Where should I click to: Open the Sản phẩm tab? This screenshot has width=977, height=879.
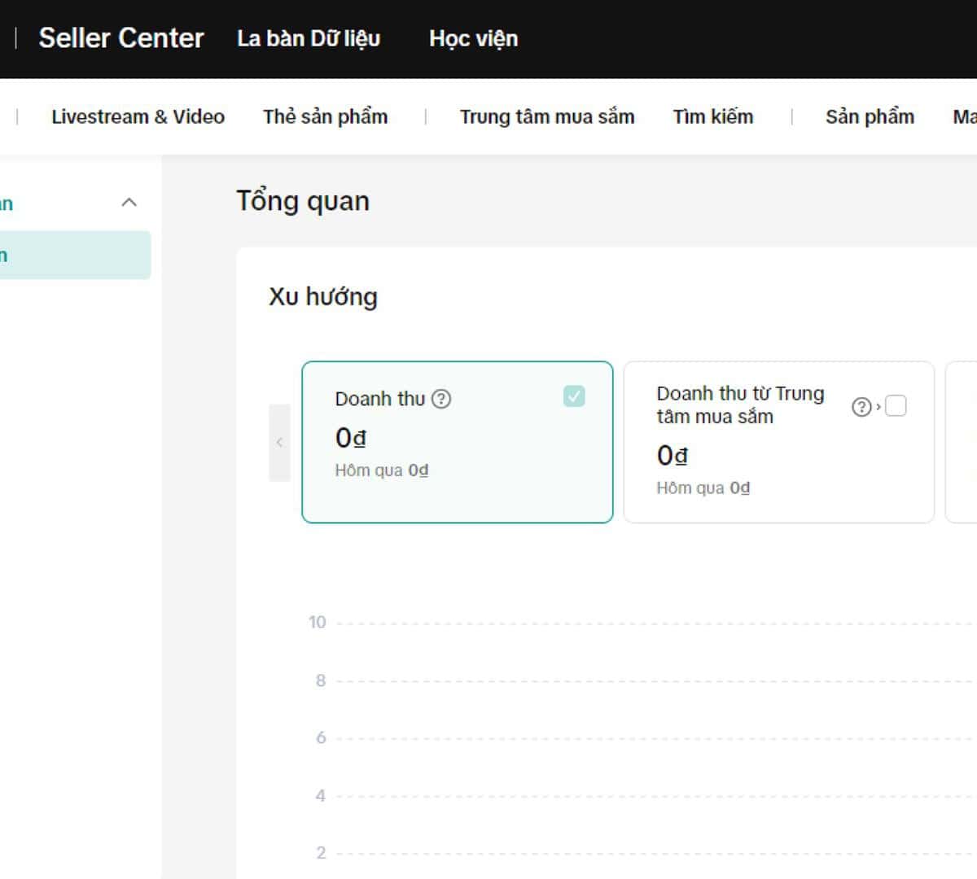(870, 116)
